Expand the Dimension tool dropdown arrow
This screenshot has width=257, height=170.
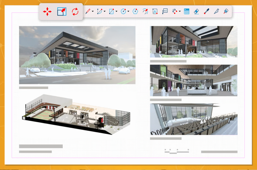[x=180, y=11]
